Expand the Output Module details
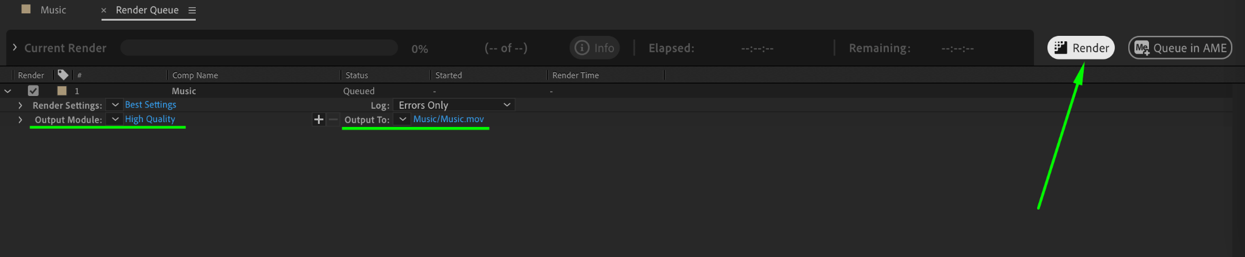Viewport: 1245px width, 257px height. [20, 120]
